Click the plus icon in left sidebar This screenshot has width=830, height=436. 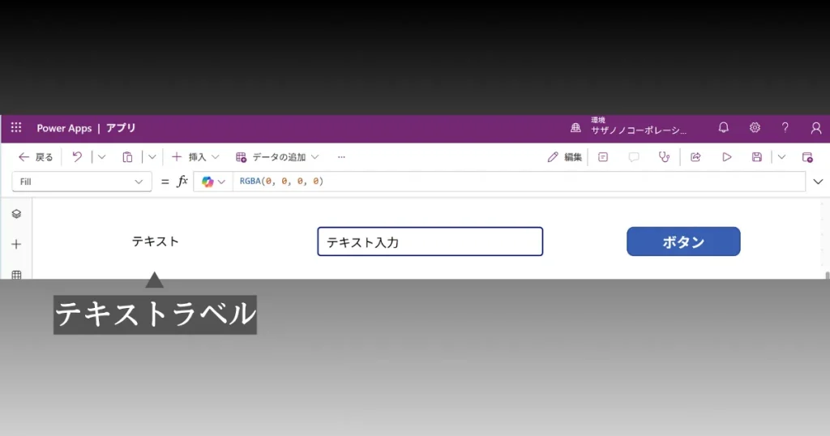click(16, 244)
